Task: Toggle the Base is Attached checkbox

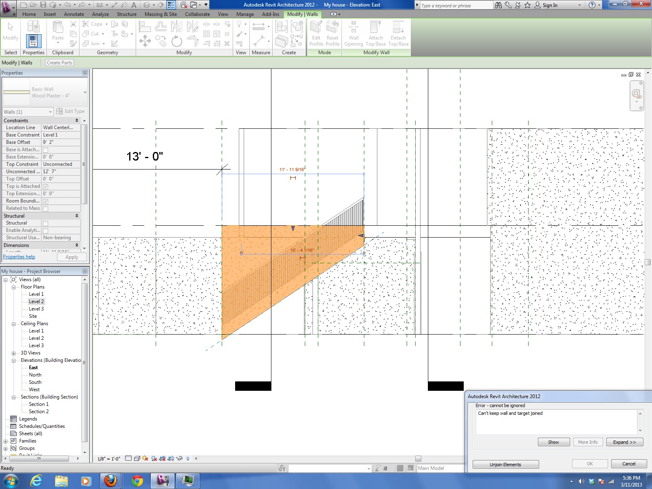Action: tap(46, 150)
